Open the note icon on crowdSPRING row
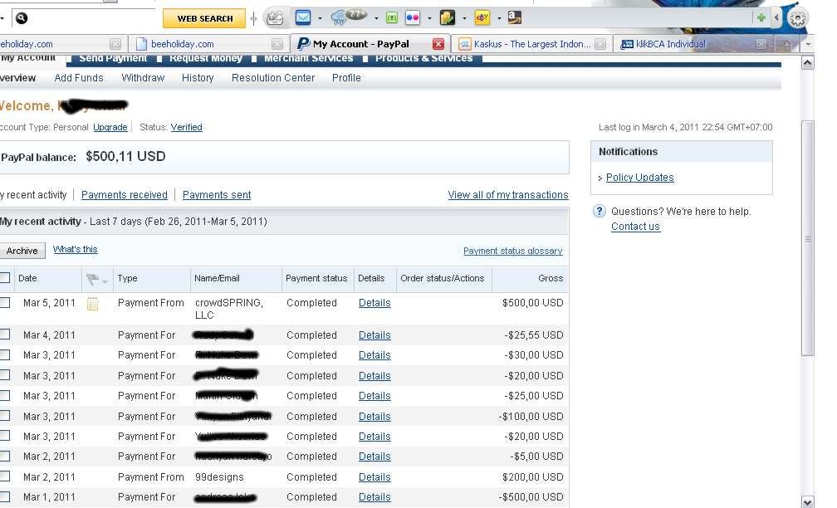Screen dimensions: 837x508 point(92,304)
